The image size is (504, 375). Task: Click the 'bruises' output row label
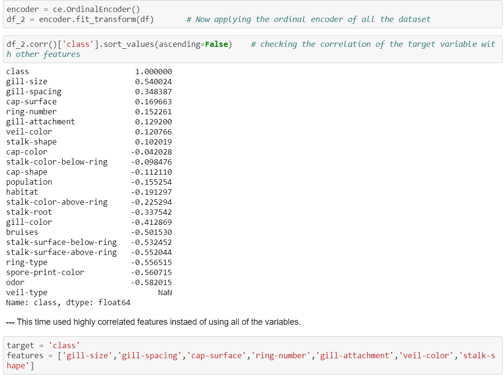coord(22,232)
